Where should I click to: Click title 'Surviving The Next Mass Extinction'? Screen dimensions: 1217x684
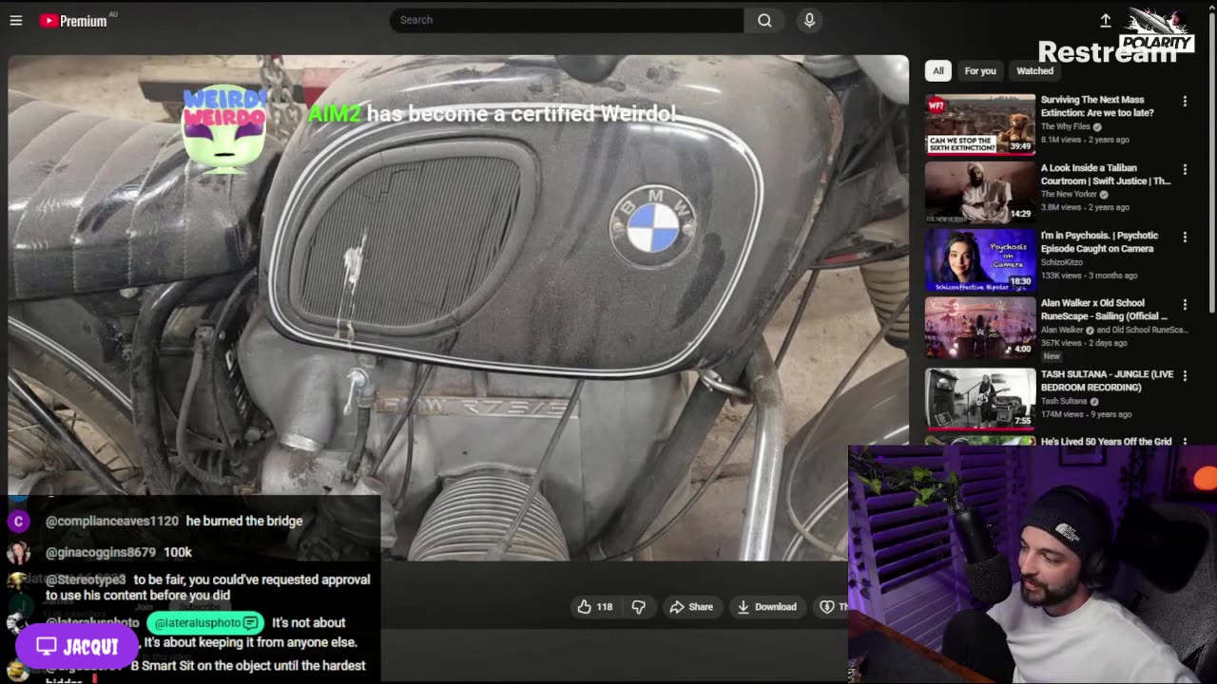pos(1097,105)
